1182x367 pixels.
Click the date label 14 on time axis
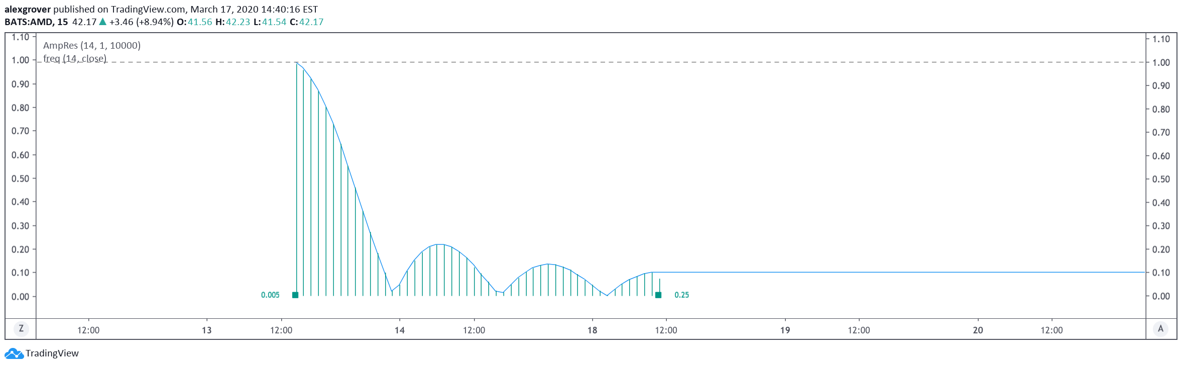click(400, 330)
